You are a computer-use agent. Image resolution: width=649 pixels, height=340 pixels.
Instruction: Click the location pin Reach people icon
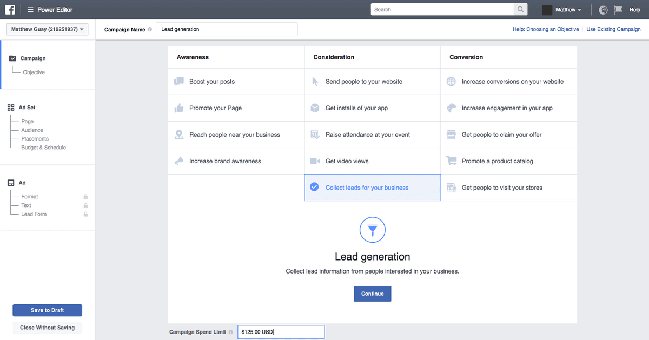click(179, 135)
